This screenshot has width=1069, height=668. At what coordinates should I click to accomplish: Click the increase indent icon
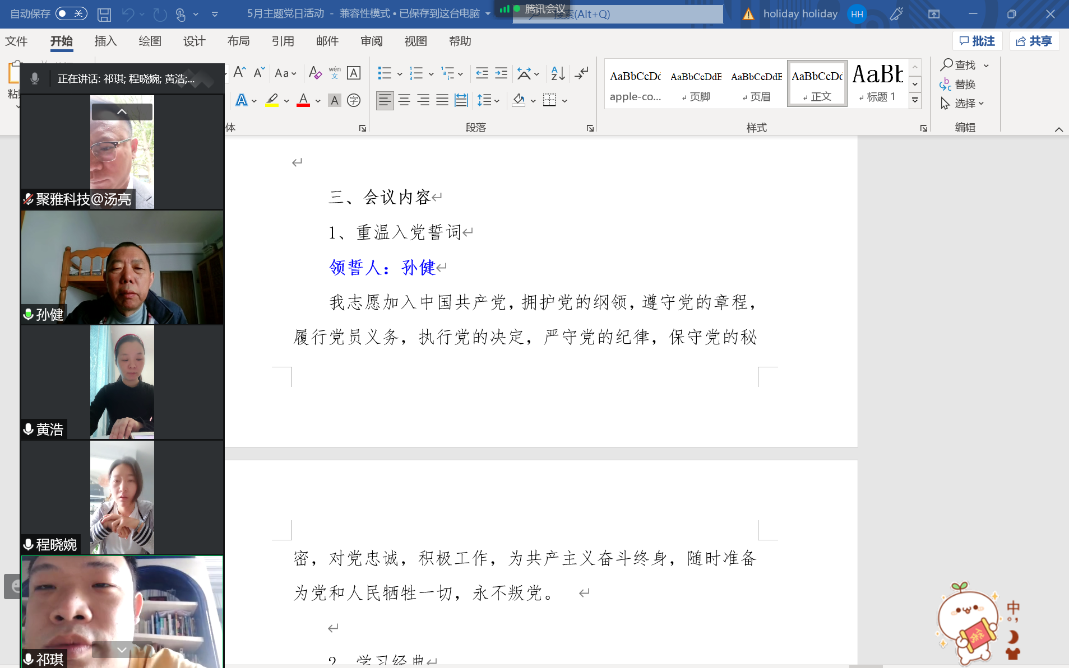(501, 73)
